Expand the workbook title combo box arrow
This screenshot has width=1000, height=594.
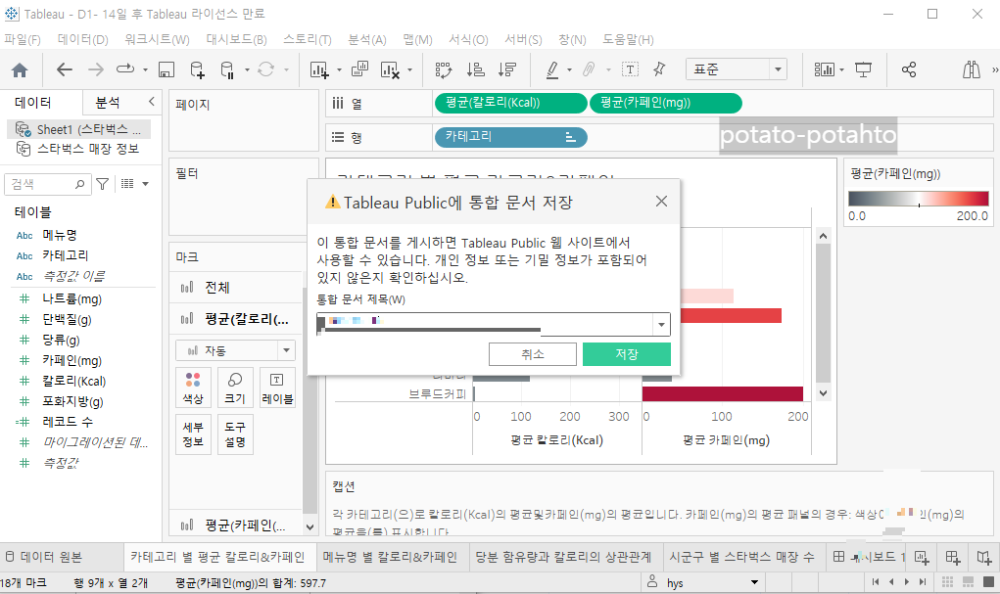click(661, 325)
